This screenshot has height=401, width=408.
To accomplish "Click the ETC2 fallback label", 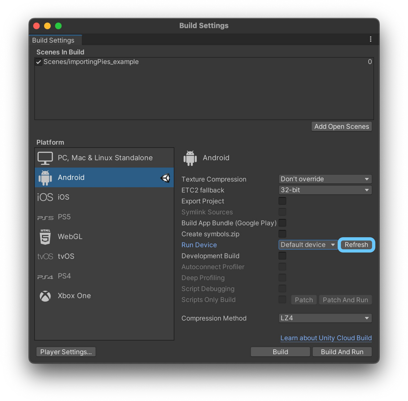I will (203, 190).
